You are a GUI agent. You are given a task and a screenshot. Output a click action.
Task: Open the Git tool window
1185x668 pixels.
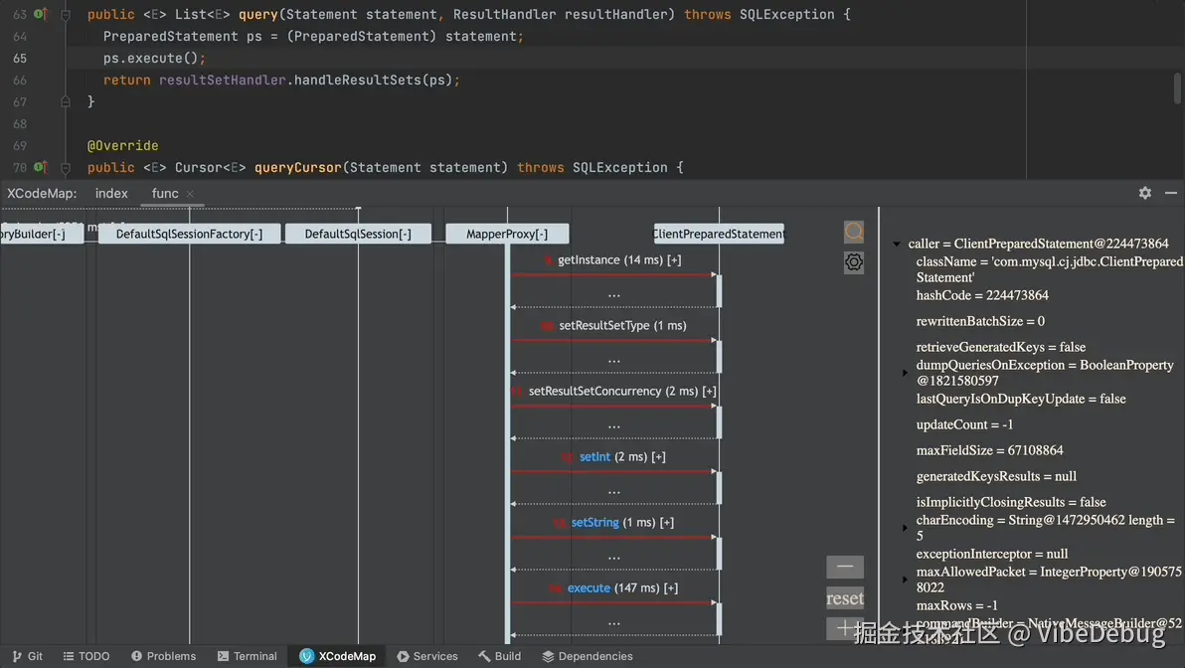28,656
